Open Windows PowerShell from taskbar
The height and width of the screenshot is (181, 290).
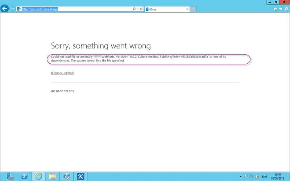click(24, 176)
